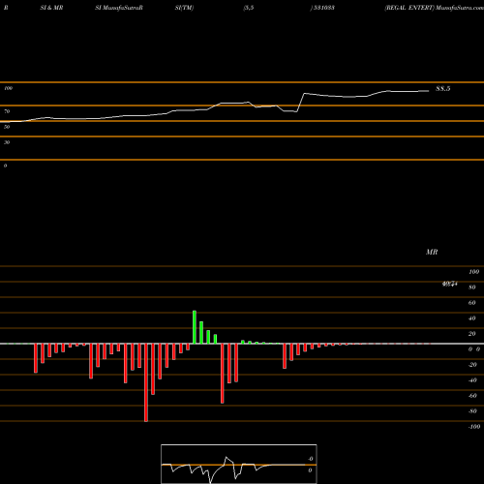Select the 'SI MunafaSutraR' header label
Viewport: 484px width, 484px height.
pyautogui.click(x=119, y=8)
